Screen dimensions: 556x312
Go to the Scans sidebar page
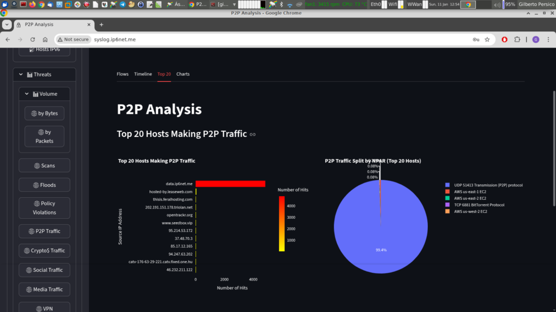coord(45,166)
